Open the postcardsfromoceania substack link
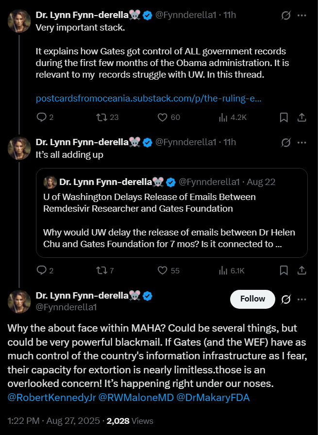318x435 pixels. (149, 98)
